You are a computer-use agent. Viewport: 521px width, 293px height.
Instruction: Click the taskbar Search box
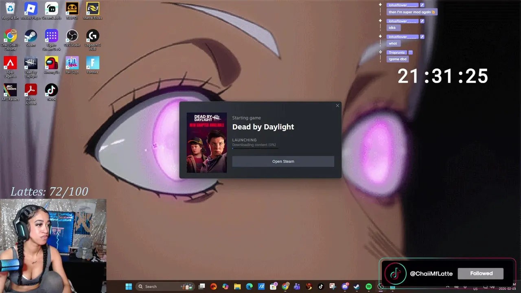165,286
